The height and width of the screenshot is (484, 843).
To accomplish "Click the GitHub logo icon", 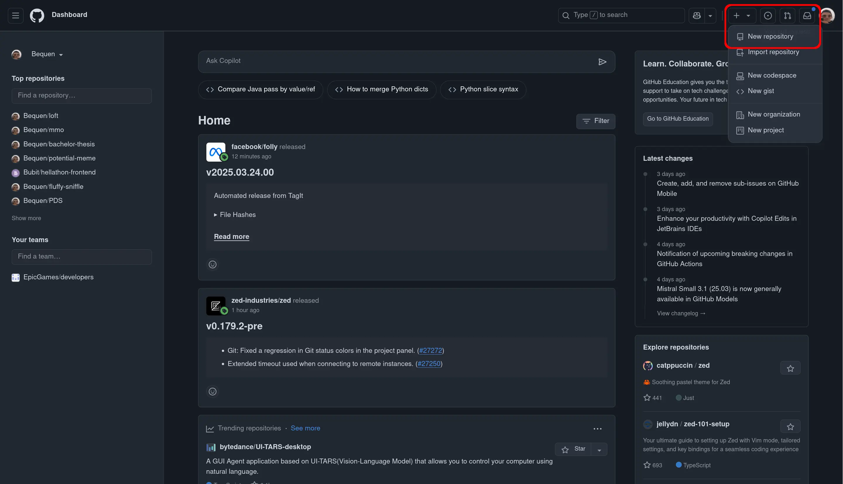I will pyautogui.click(x=37, y=15).
